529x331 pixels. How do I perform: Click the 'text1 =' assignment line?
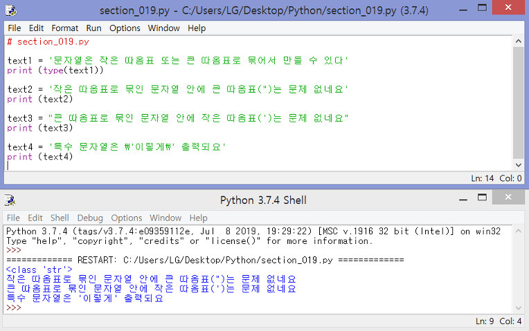(177, 61)
